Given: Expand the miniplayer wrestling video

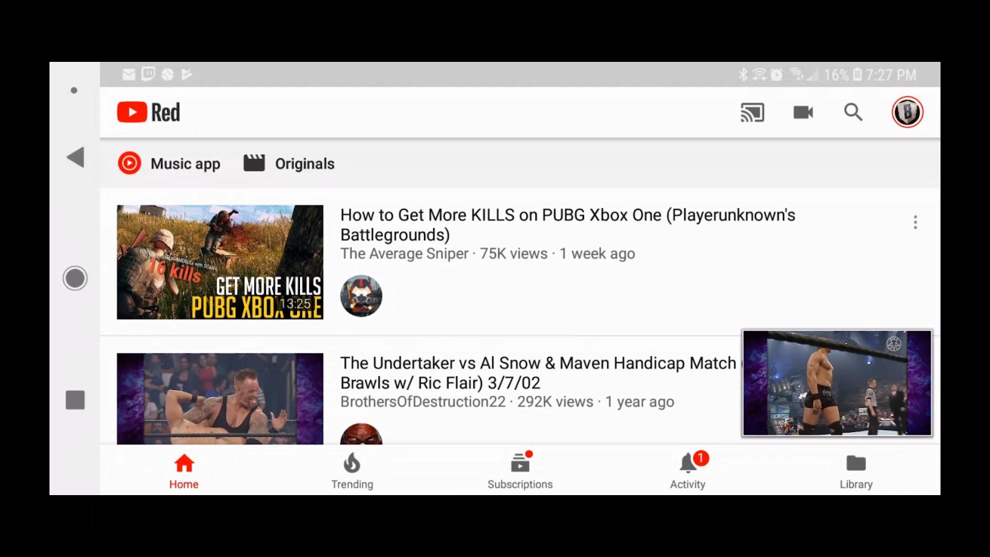Looking at the screenshot, I should pos(837,383).
